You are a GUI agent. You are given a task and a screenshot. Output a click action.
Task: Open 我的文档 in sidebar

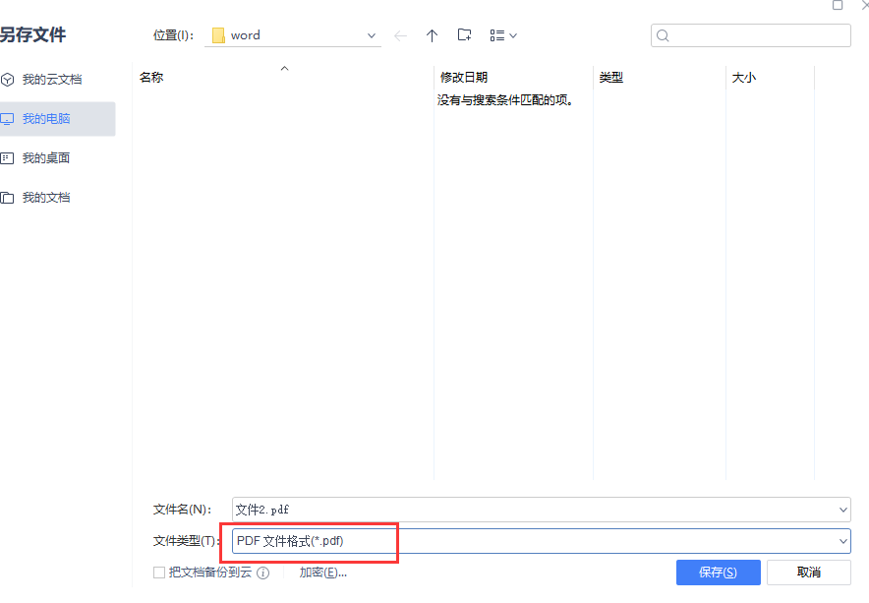click(x=46, y=197)
